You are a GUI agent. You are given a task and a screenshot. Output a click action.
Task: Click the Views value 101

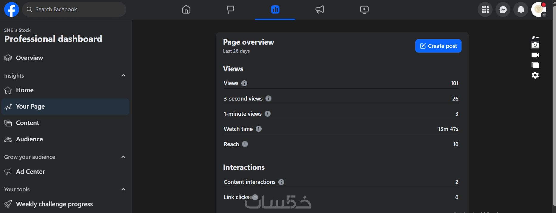point(454,83)
